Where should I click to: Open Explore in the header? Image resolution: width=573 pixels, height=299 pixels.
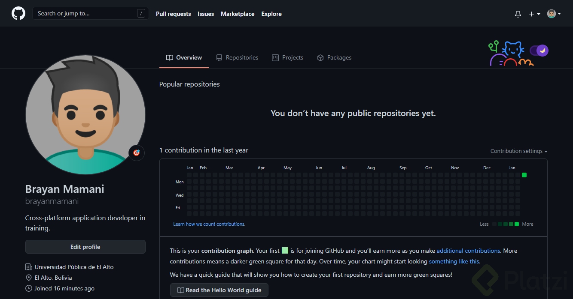click(271, 14)
